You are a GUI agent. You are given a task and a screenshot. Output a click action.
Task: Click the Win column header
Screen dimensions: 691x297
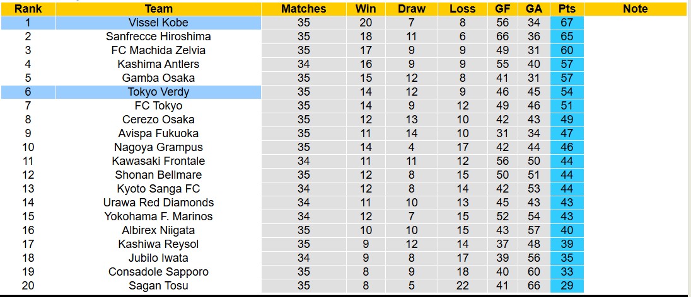point(366,9)
